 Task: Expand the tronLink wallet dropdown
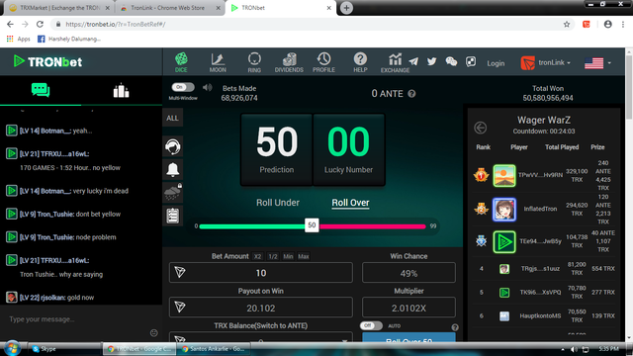pyautogui.click(x=545, y=62)
